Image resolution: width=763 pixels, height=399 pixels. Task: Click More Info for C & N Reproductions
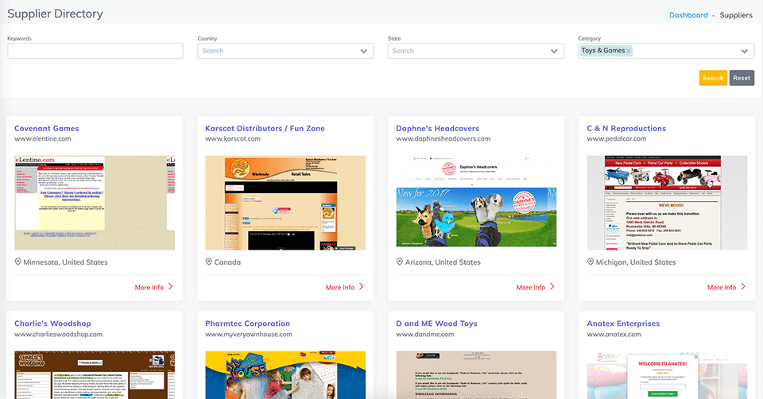coord(721,288)
